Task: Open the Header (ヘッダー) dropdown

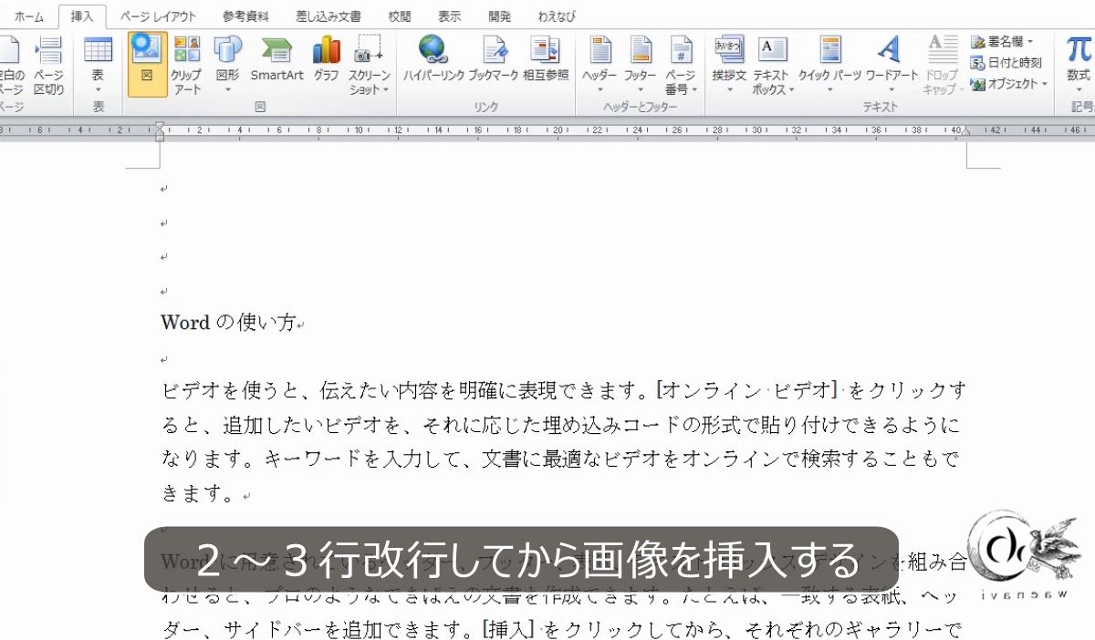Action: [x=600, y=64]
